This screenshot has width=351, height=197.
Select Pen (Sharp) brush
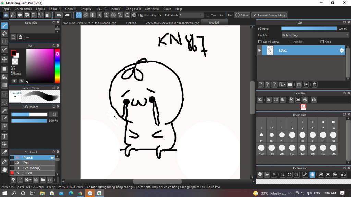pos(32,168)
